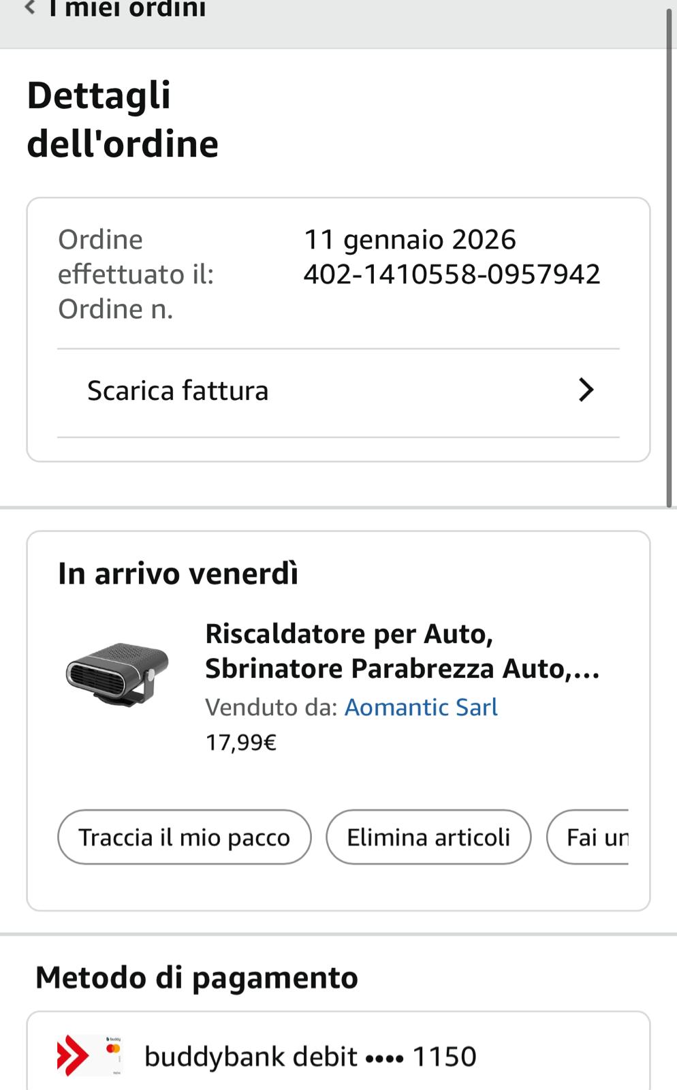The image size is (677, 1090).
Task: Click the vertical scrollbar on the right
Action: point(670,259)
